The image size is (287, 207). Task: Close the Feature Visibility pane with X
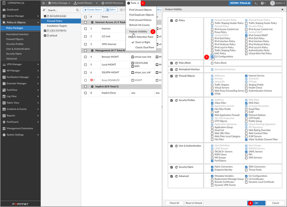(282, 9)
